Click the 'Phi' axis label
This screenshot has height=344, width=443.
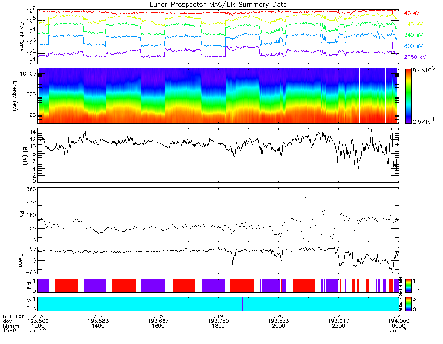[x=21, y=214]
